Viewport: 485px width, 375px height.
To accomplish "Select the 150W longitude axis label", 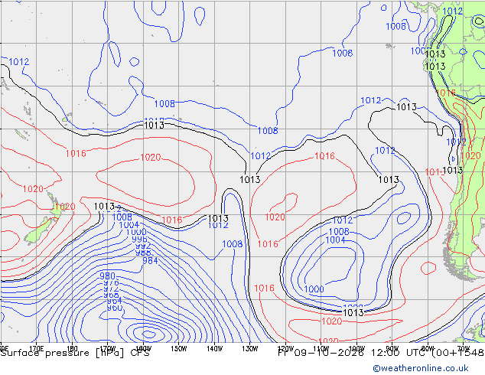I will (x=179, y=348).
